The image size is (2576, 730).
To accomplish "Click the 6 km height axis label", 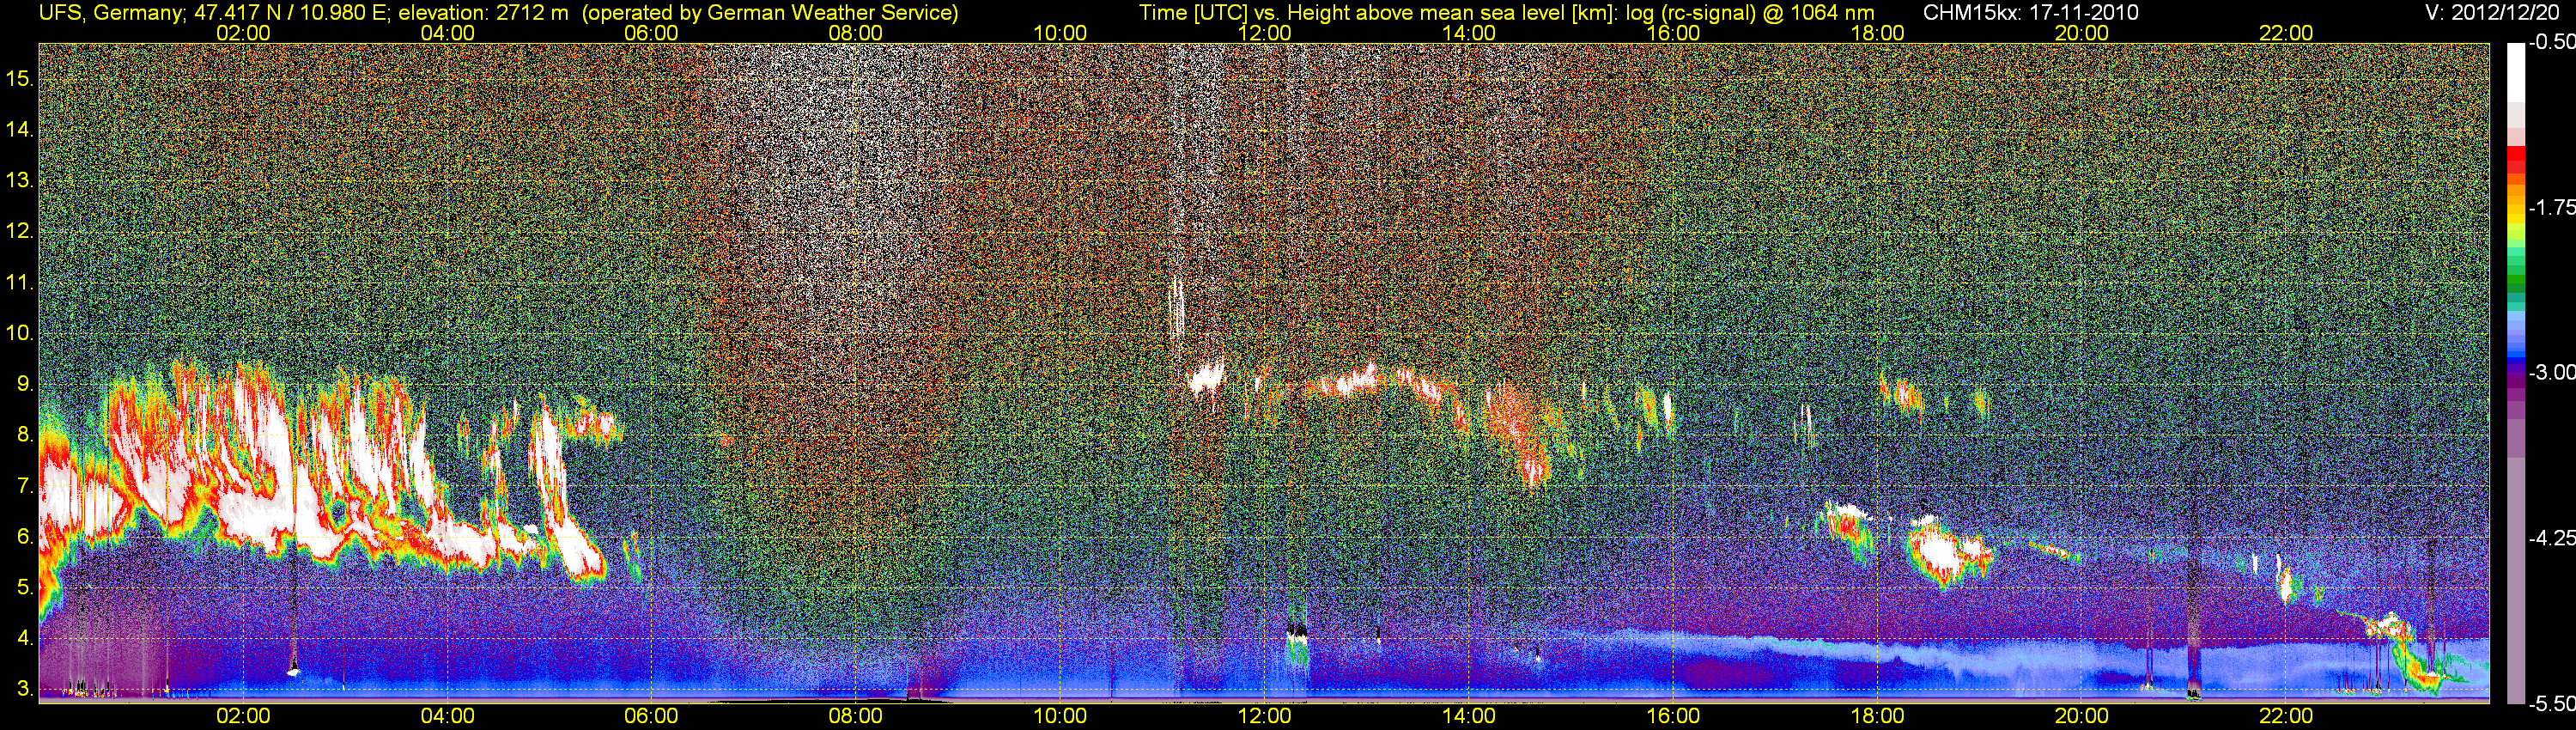I will (25, 536).
